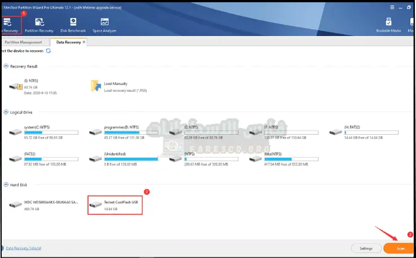Close the Data Recovery tab
Image resolution: width=416 pixels, height=258 pixels.
point(84,42)
